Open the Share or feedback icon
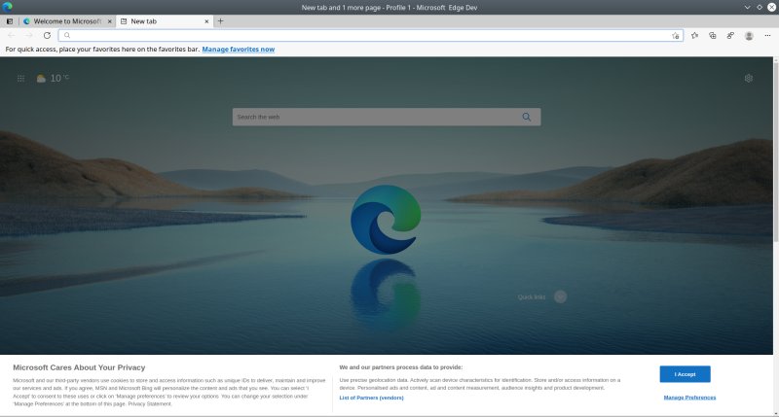This screenshot has width=779, height=417. [730, 35]
